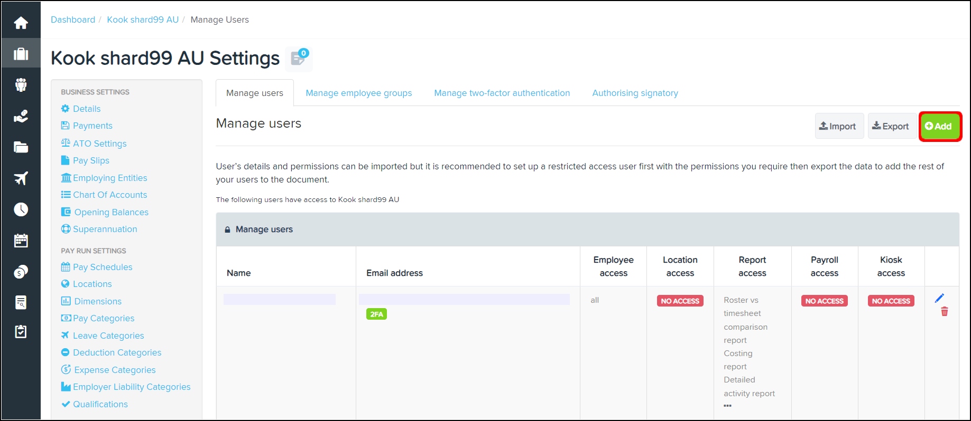This screenshot has height=421, width=971.
Task: Click the green Add button
Action: click(x=939, y=126)
